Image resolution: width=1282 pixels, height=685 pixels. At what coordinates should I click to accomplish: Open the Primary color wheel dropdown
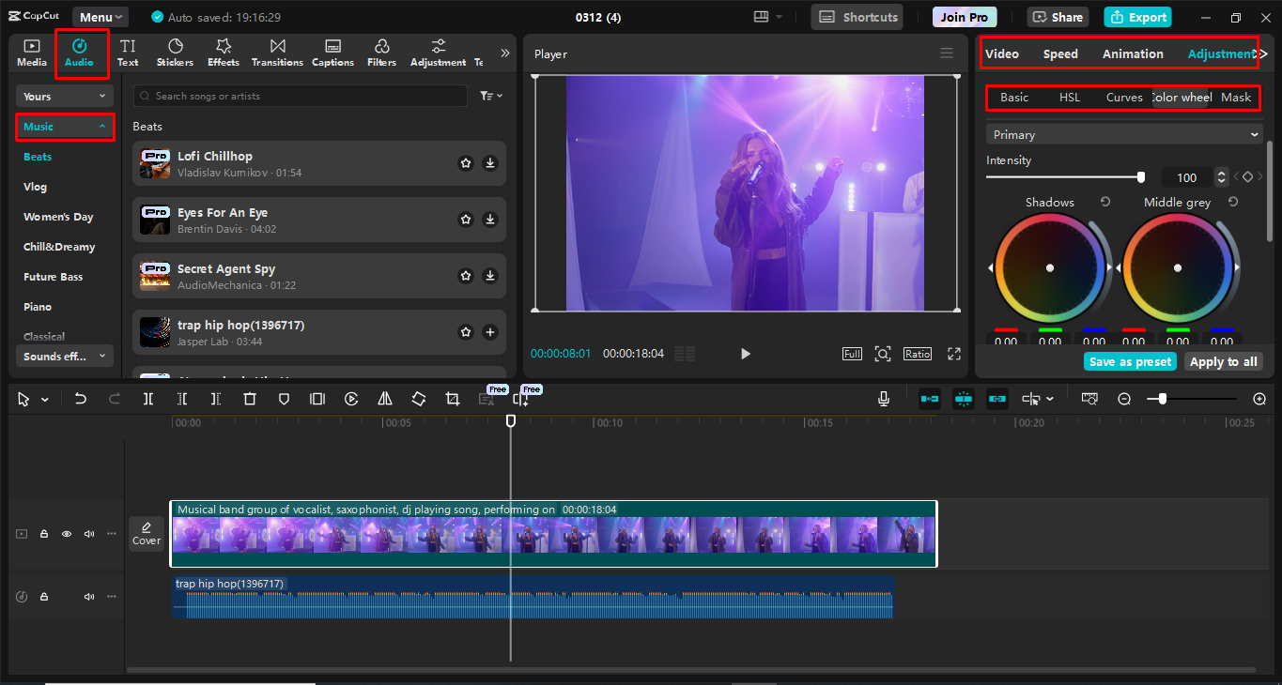click(1123, 135)
